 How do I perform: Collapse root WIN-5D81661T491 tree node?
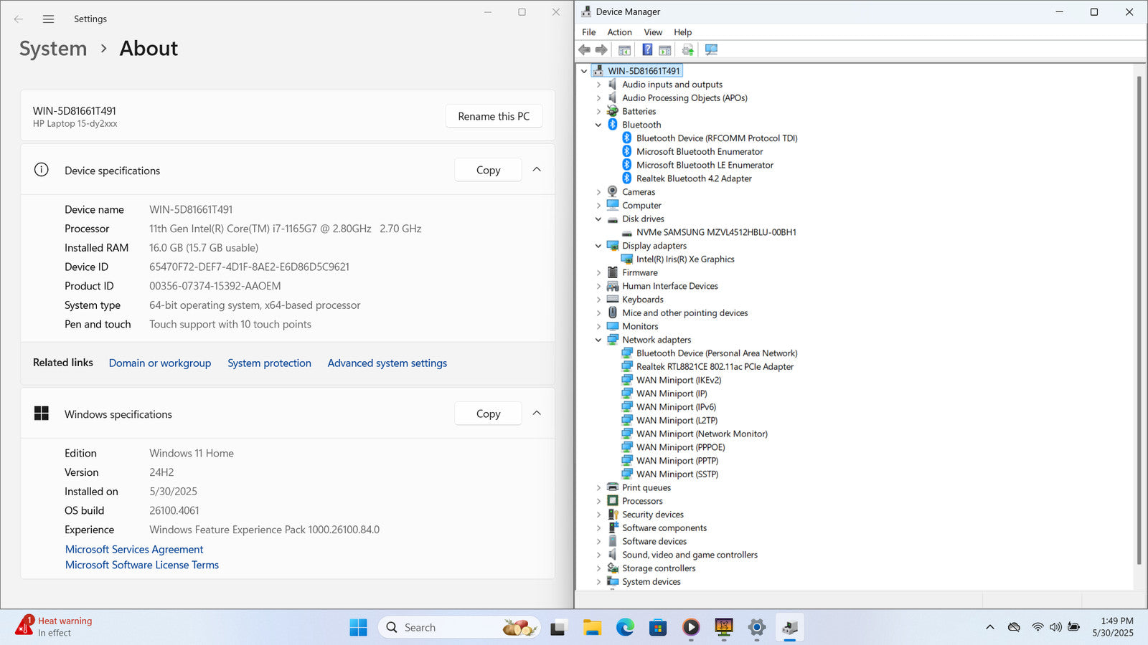point(584,71)
